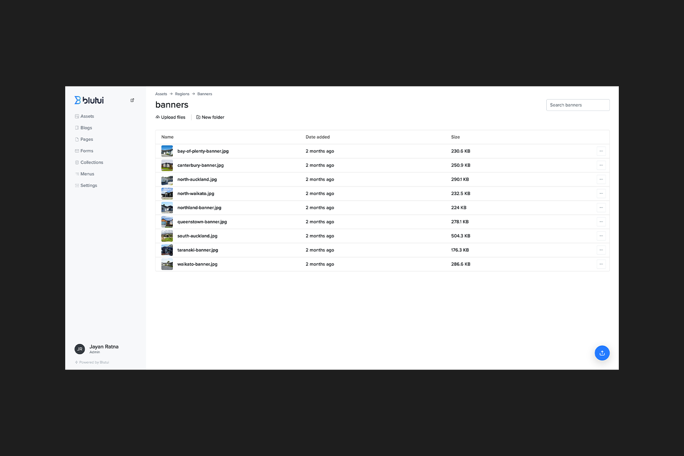Open more options for taranaki-banner.jpg
Image resolution: width=684 pixels, height=456 pixels.
(601, 250)
